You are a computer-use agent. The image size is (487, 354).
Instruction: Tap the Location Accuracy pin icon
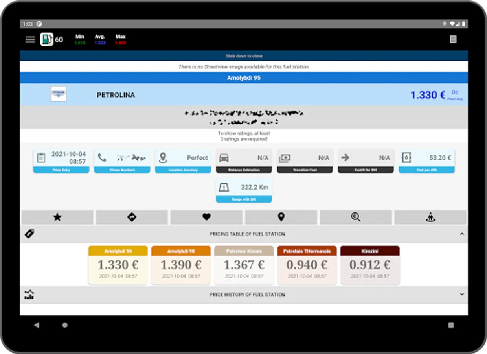(x=163, y=158)
